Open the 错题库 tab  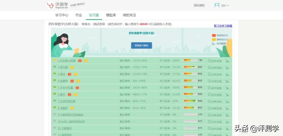[111, 15]
